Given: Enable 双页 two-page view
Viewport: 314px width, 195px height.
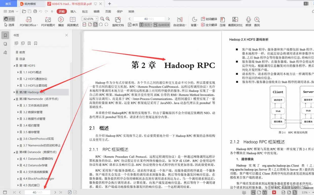Looking at the screenshot, I should pyautogui.click(x=146, y=25).
